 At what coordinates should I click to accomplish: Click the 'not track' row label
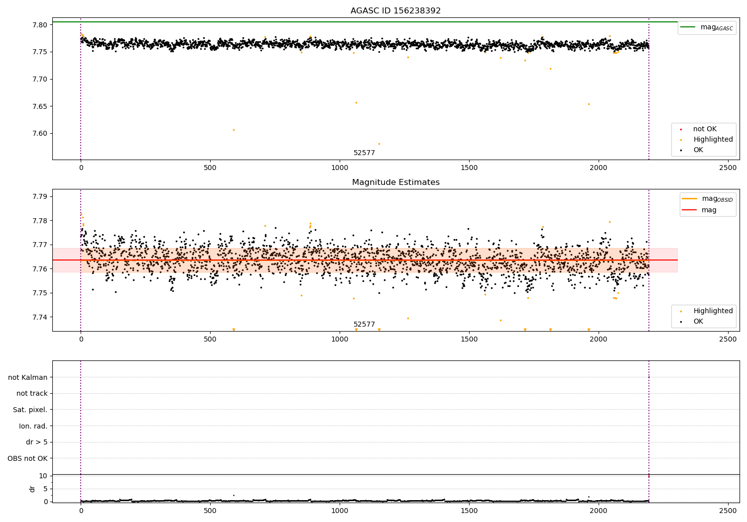(32, 394)
